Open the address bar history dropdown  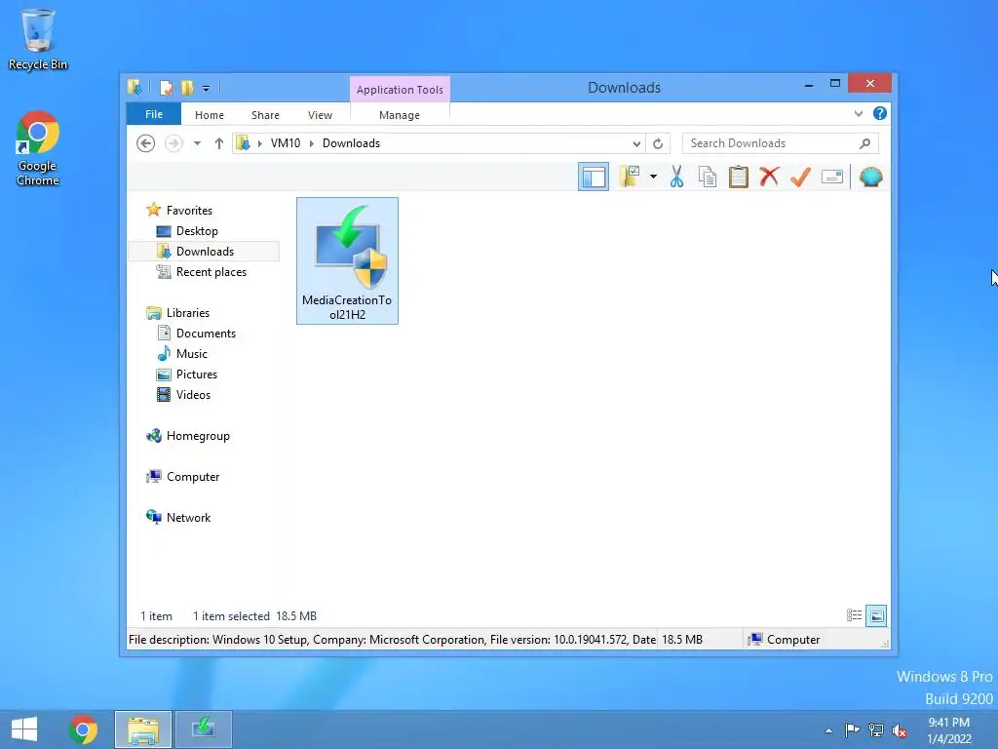pos(636,143)
